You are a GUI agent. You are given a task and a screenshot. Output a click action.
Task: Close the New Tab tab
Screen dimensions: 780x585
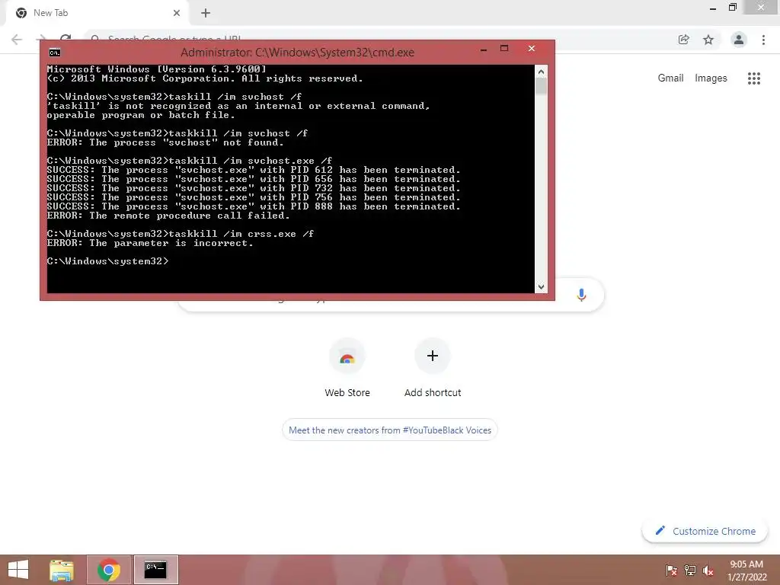pos(177,13)
